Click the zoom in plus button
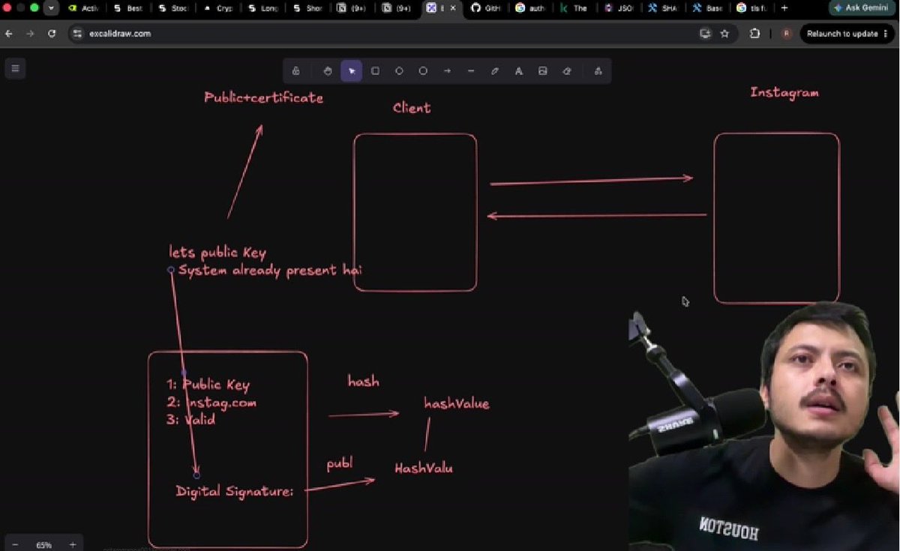The height and width of the screenshot is (551, 900). 72,545
